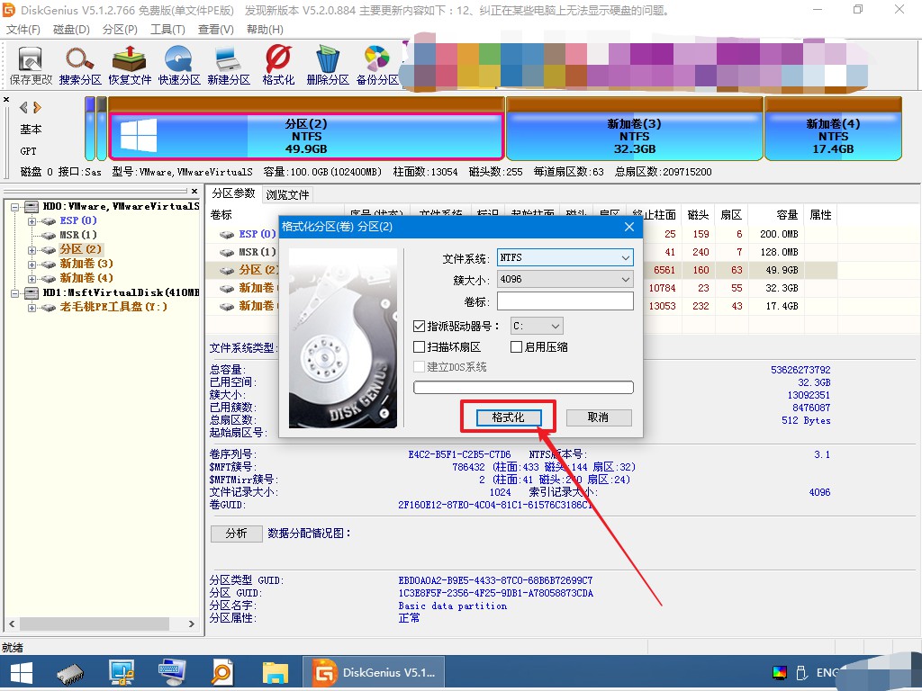
Task: Expand the 分区(2) tree node
Action: [x=32, y=250]
